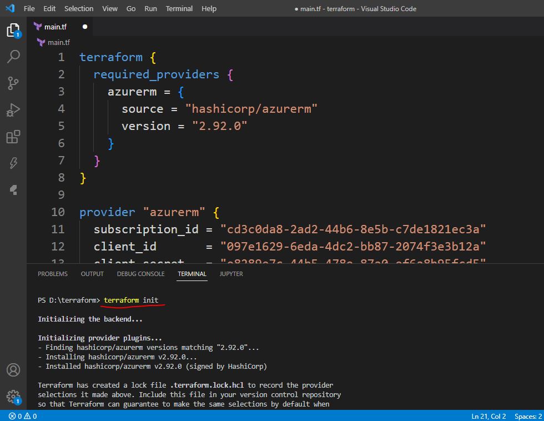This screenshot has height=421, width=544.
Task: Click the errors and warnings status indicator
Action: point(23,416)
